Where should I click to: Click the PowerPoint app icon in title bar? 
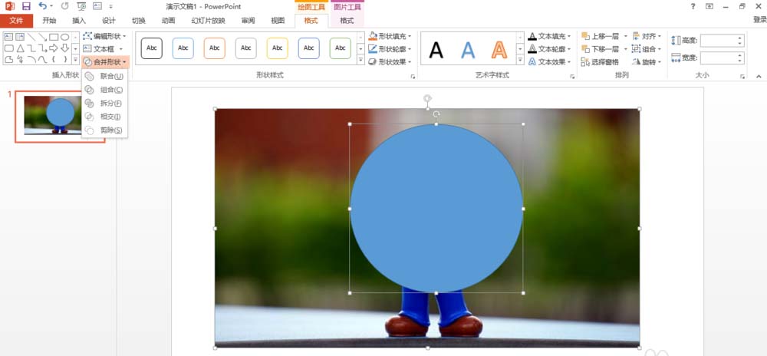click(x=9, y=6)
